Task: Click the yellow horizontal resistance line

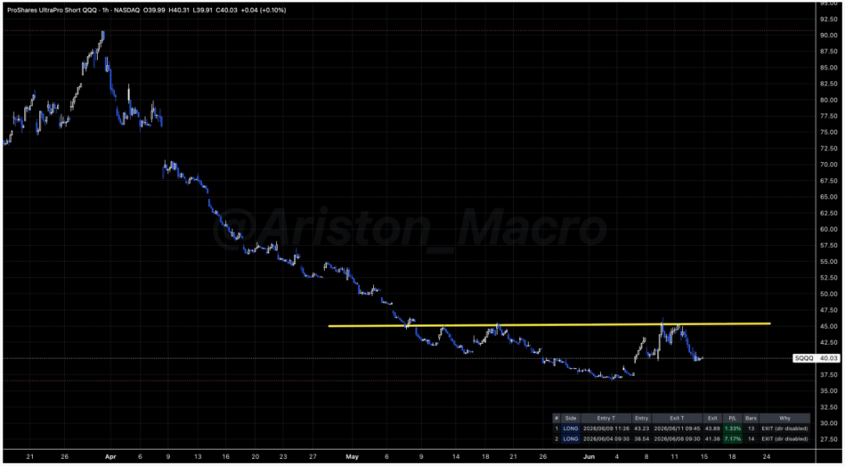Action: [549, 325]
